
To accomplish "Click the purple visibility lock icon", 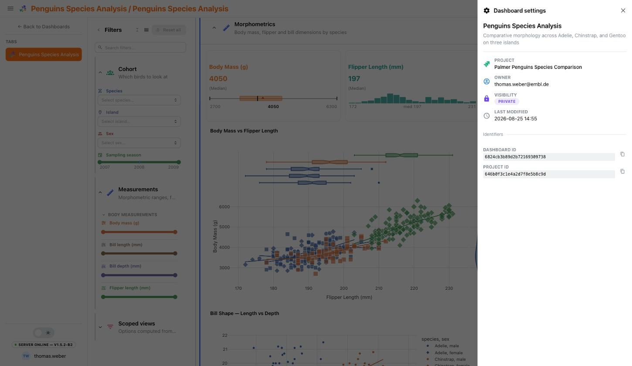I will [x=486, y=98].
